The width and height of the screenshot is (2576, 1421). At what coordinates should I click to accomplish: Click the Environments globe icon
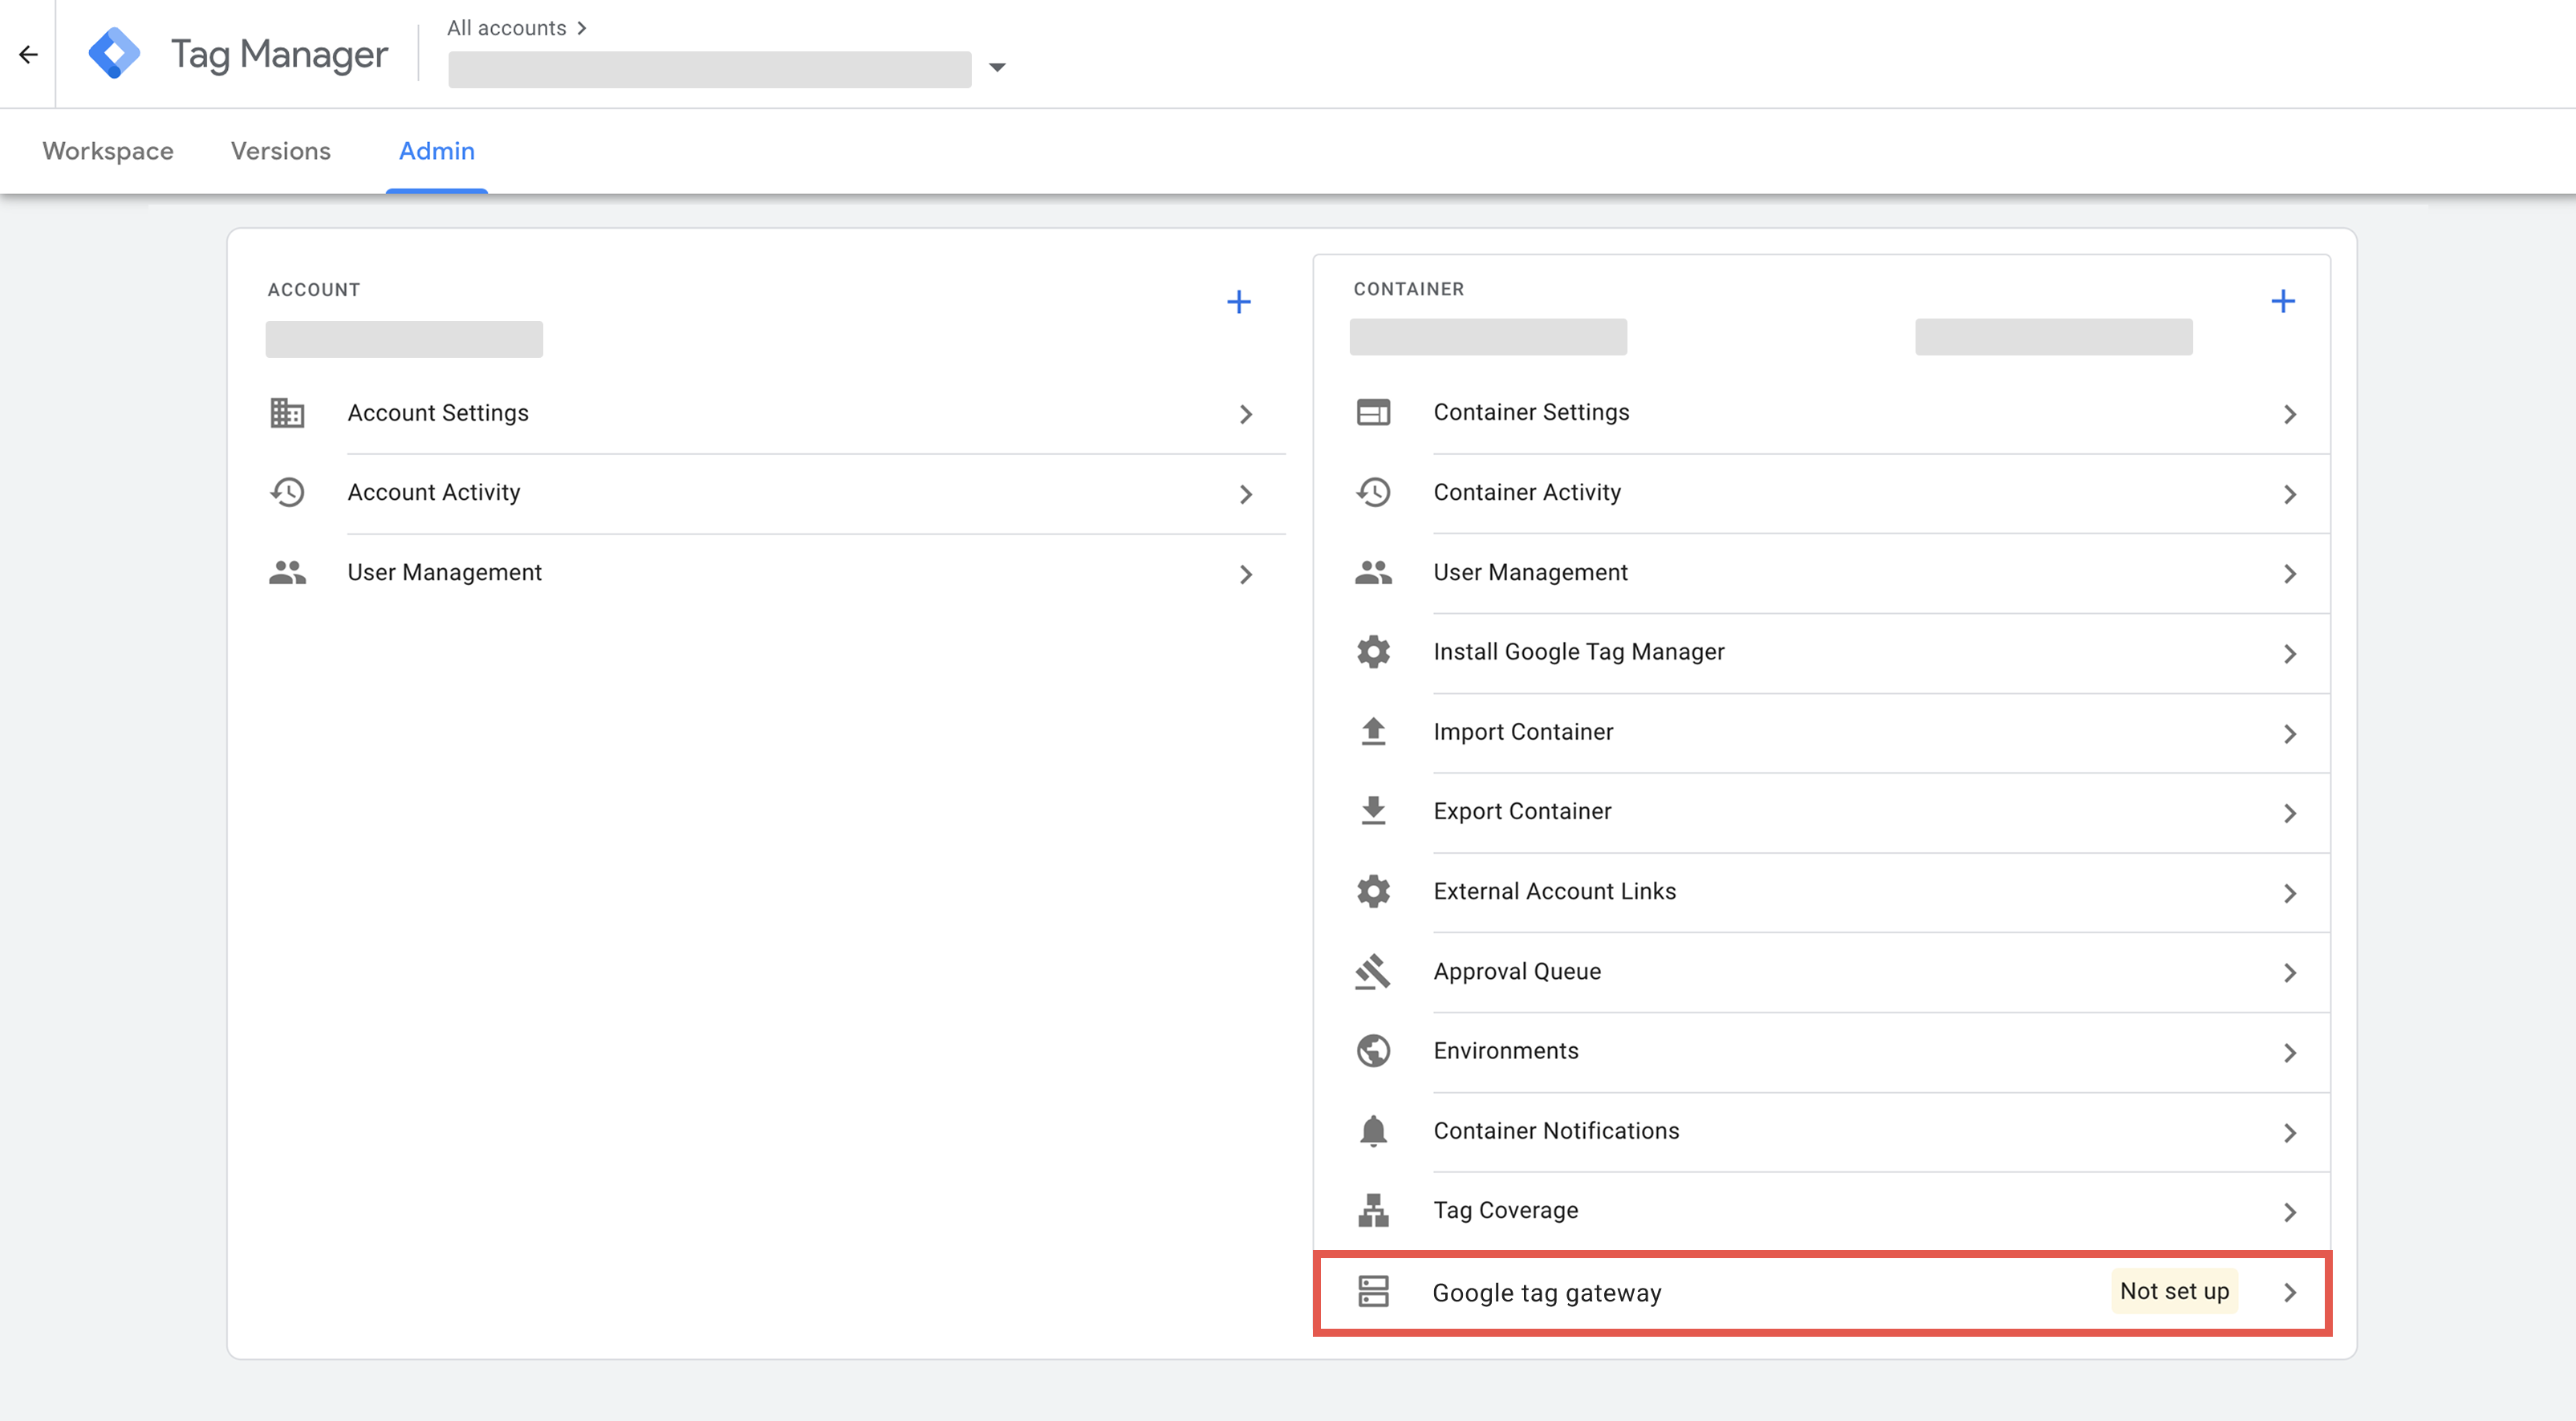(x=1373, y=1051)
